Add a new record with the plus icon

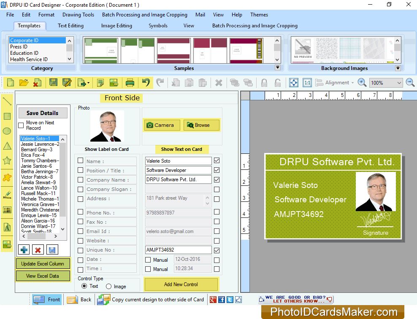(x=24, y=249)
